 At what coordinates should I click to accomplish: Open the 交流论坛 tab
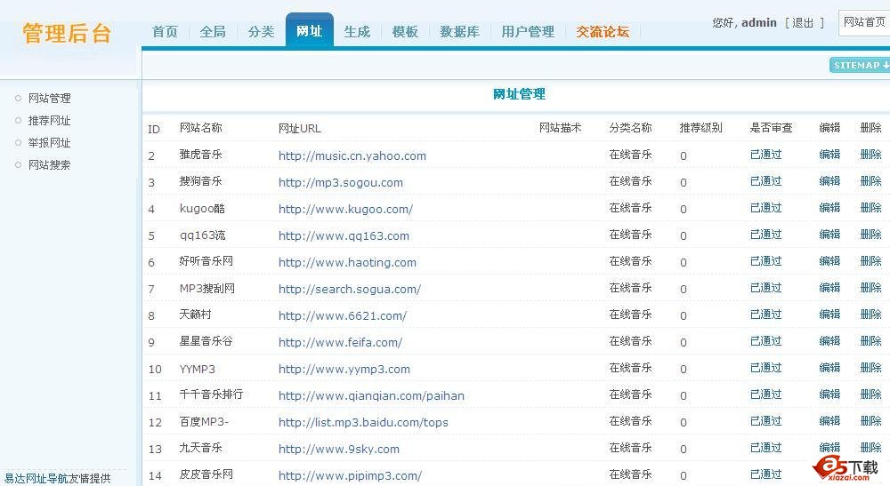click(x=602, y=31)
